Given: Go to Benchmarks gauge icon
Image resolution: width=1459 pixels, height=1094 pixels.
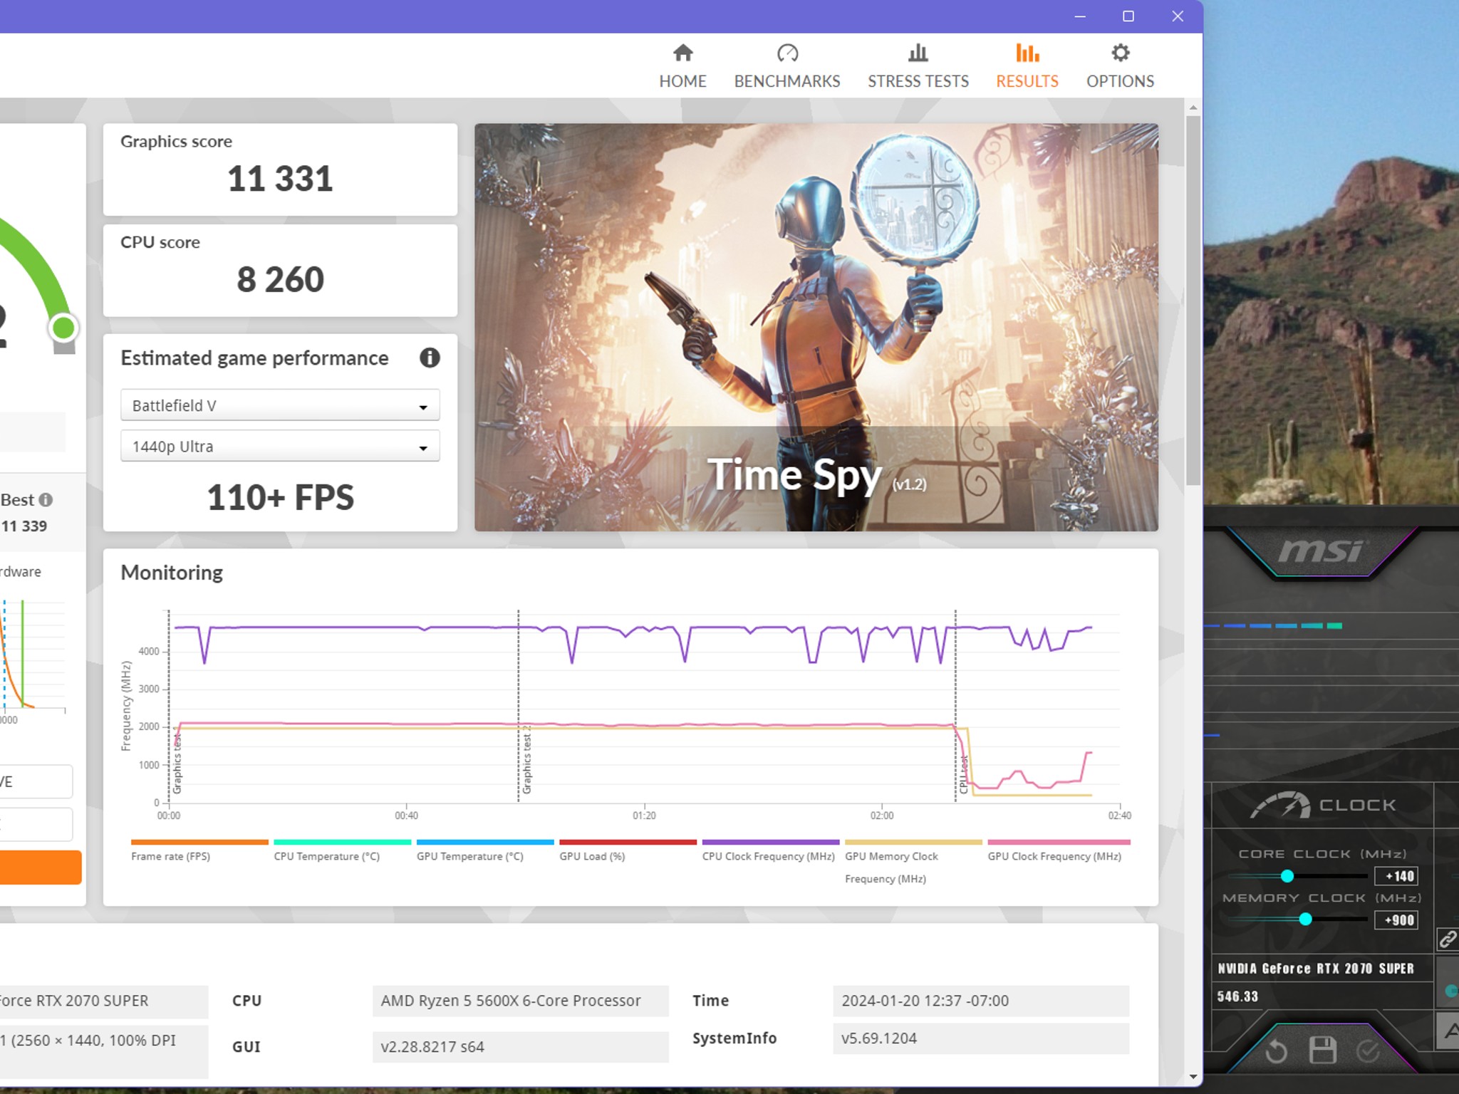Looking at the screenshot, I should point(787,53).
